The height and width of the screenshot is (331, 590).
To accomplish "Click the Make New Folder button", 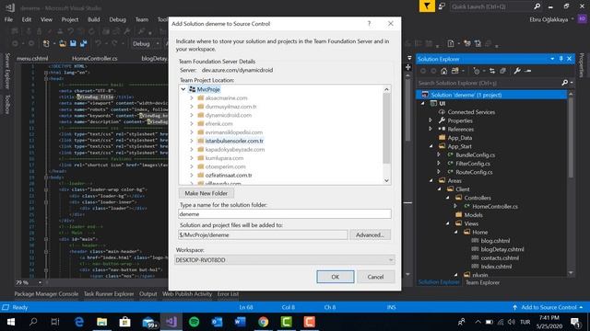I will point(206,193).
